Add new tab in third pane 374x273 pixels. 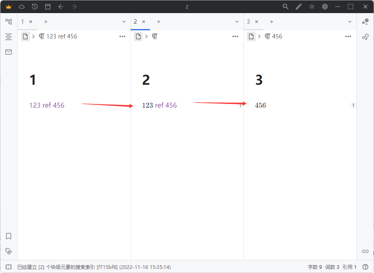coord(271,22)
